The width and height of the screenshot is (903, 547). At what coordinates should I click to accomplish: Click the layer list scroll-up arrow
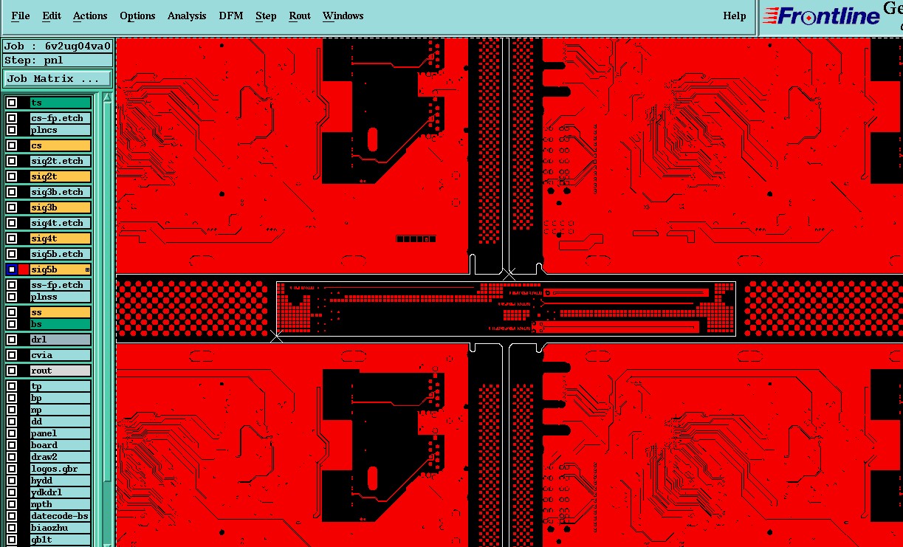pyautogui.click(x=107, y=97)
